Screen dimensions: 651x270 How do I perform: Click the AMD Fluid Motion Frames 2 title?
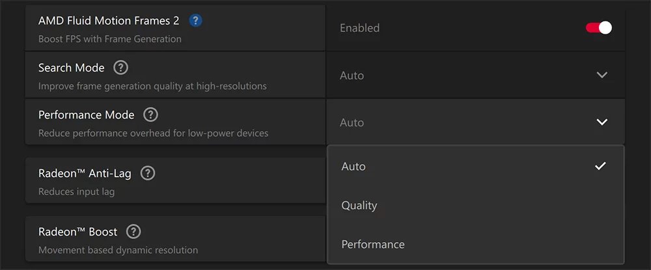[109, 21]
